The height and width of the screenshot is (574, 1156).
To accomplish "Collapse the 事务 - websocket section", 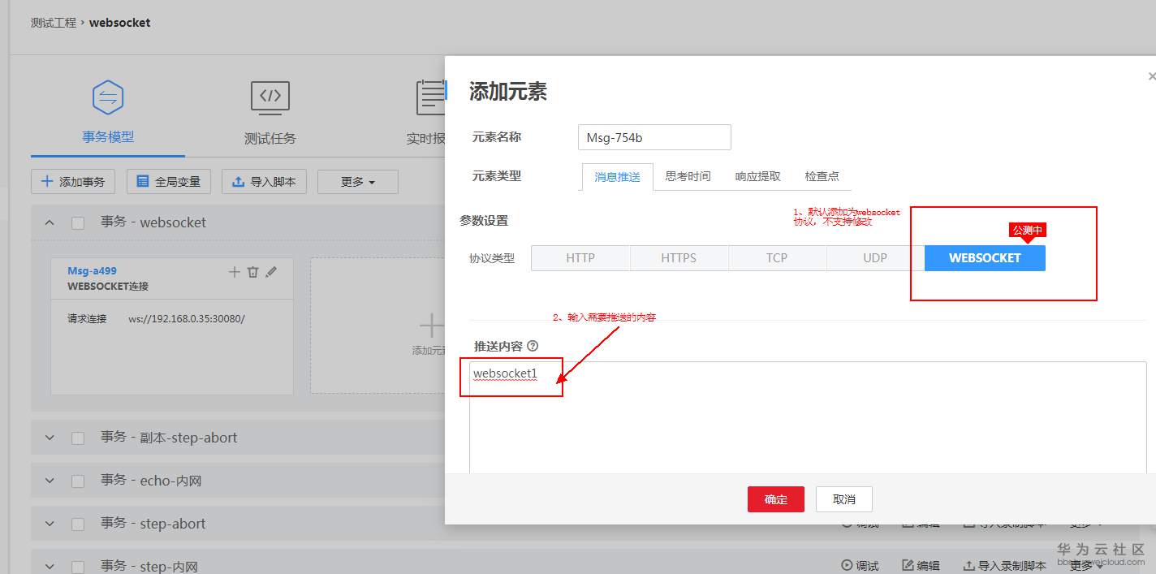I will coord(50,222).
